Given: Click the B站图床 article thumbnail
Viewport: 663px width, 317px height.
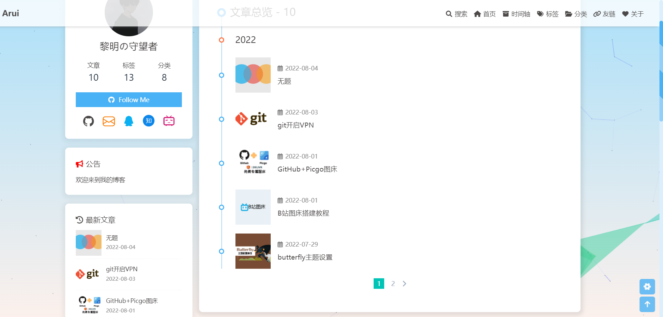Looking at the screenshot, I should coord(253,207).
